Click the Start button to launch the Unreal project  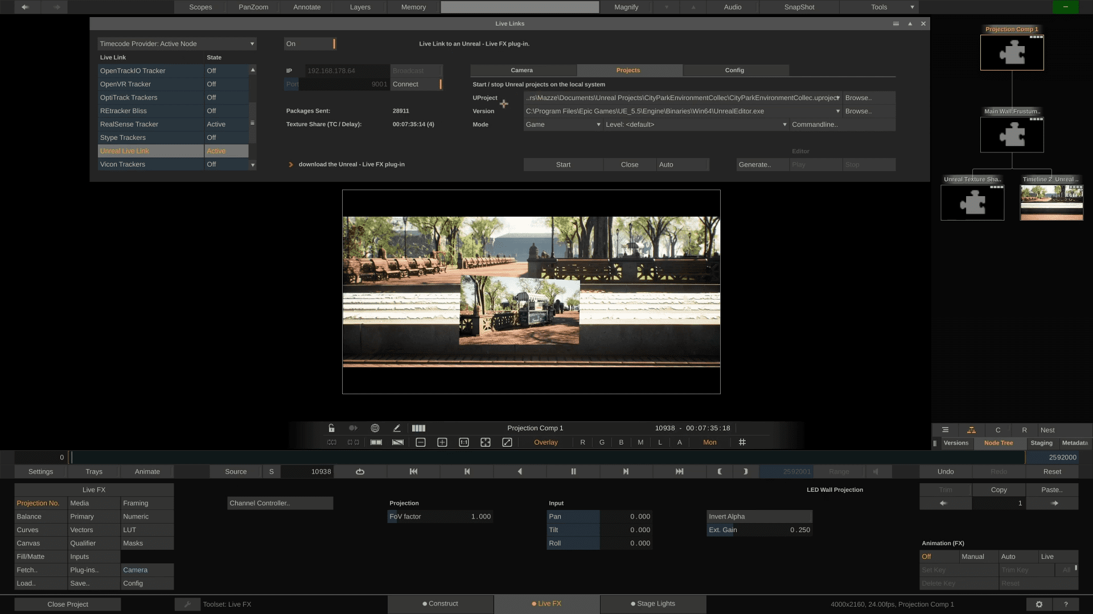click(563, 164)
